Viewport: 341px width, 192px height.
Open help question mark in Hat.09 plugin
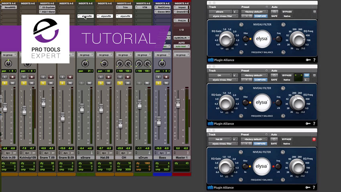click(x=314, y=188)
